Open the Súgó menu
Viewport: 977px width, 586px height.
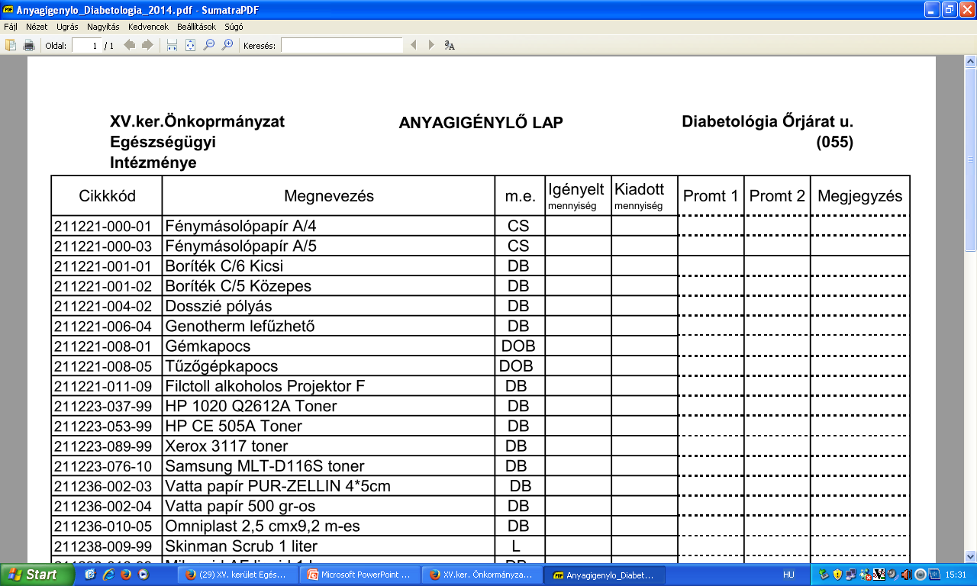(x=234, y=26)
